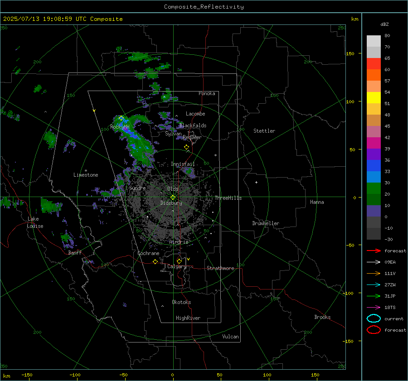Click the Composite_Reflectivity title

pyautogui.click(x=204, y=7)
